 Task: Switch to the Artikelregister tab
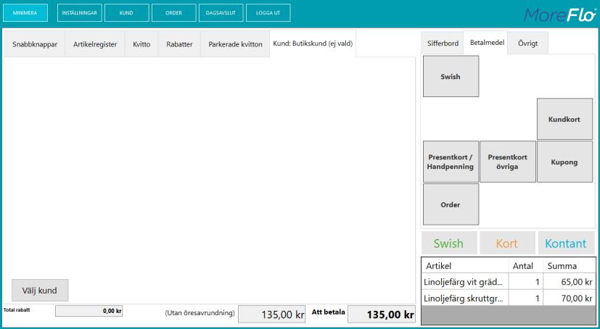(x=95, y=44)
